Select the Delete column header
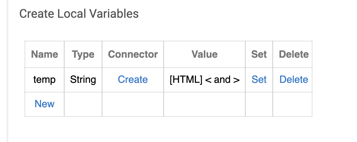357x142 pixels. 294,54
